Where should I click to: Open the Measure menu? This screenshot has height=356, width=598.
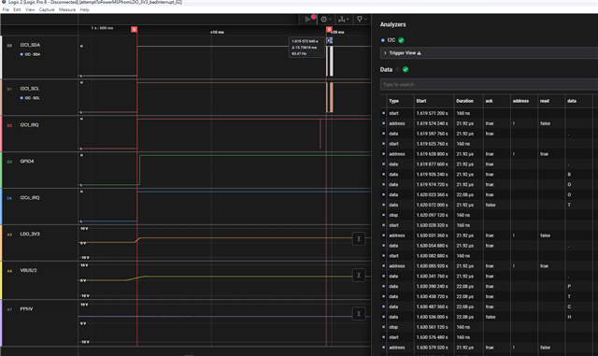pos(67,9)
